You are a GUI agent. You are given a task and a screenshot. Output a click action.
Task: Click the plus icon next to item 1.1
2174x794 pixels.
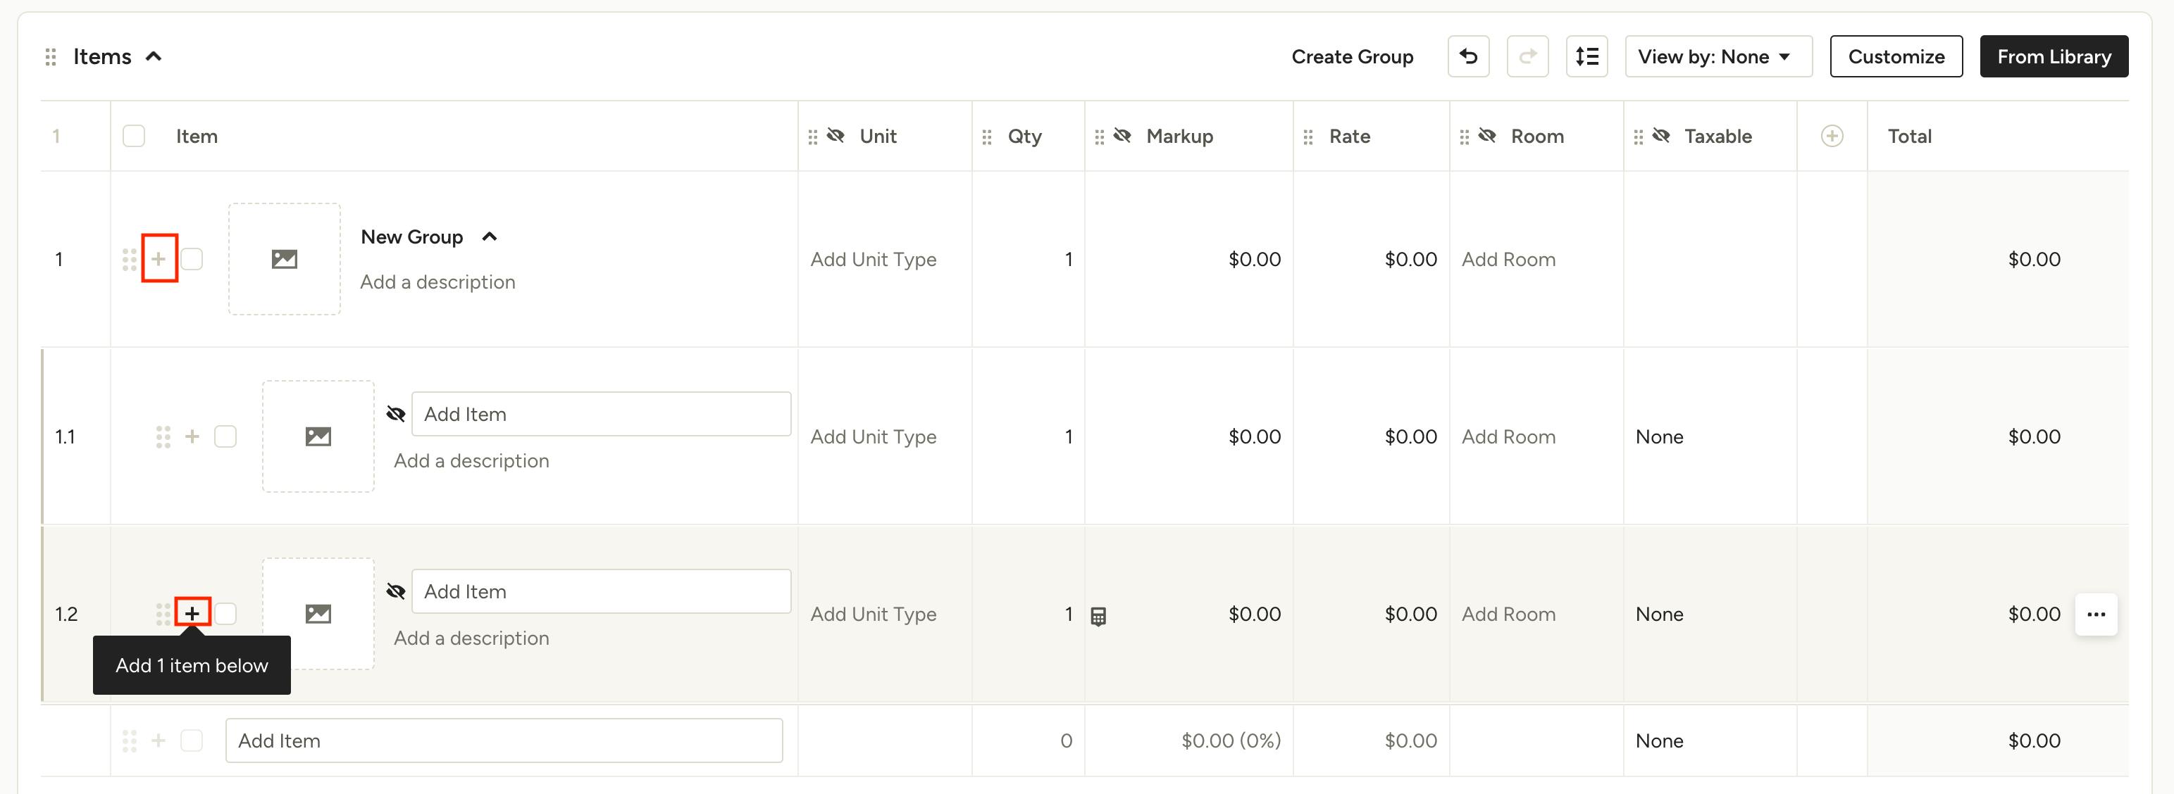coord(192,436)
